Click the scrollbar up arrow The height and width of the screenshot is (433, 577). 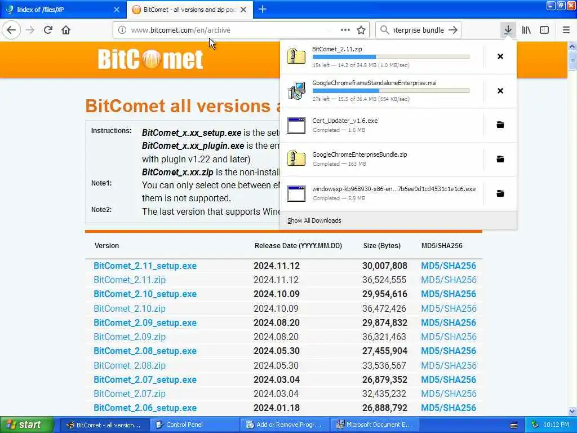coord(572,46)
